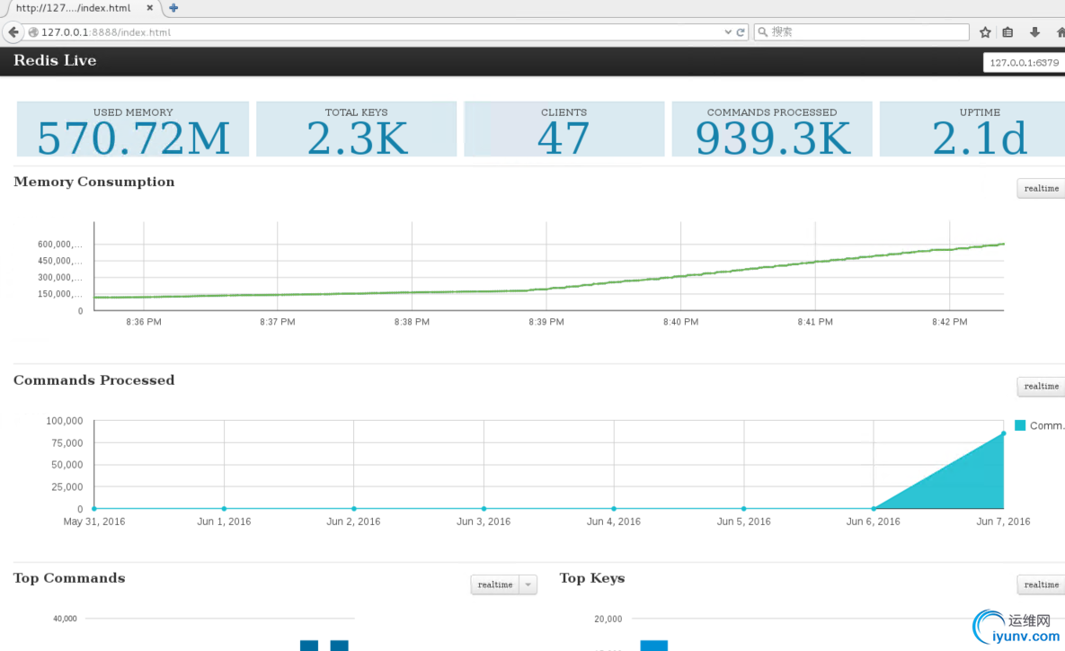1065x651 pixels.
Task: Click realtime button for Commands Processed
Action: pyautogui.click(x=1042, y=386)
